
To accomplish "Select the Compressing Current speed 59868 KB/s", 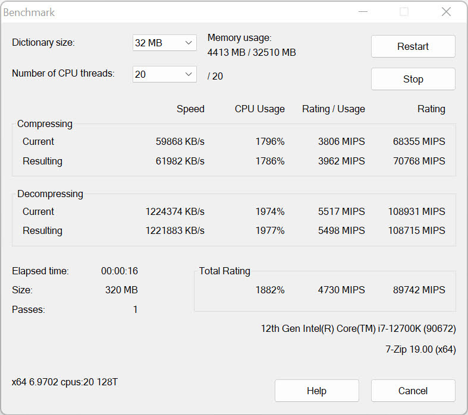I will pos(180,142).
